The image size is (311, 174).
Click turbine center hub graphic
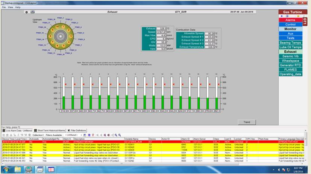point(61,36)
